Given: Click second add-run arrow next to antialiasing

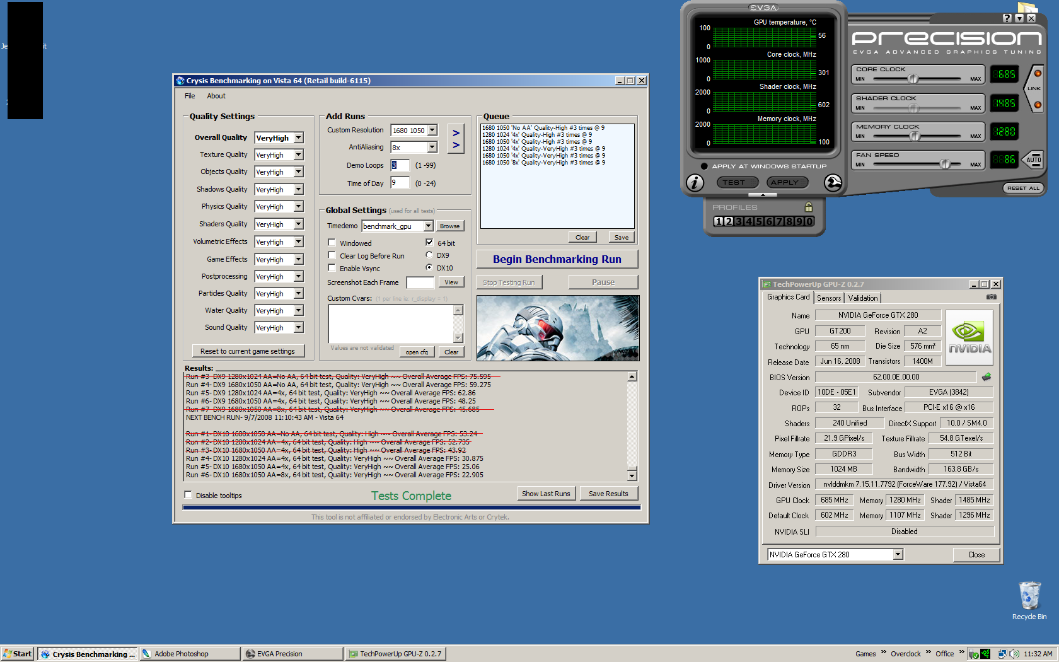Looking at the screenshot, I should 456,146.
